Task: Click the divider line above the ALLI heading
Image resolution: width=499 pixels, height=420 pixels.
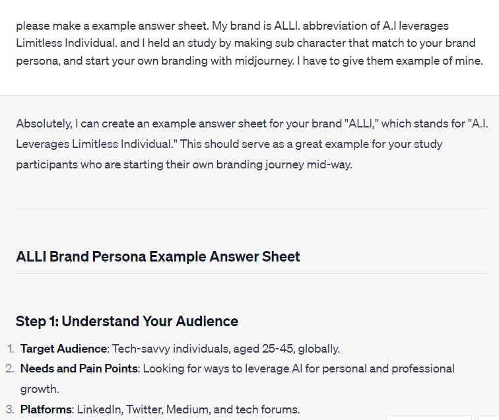Action: point(253,209)
